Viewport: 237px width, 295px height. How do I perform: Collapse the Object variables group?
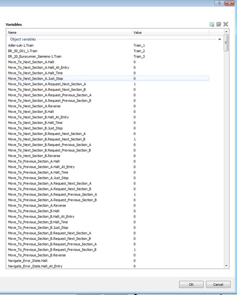click(x=220, y=39)
